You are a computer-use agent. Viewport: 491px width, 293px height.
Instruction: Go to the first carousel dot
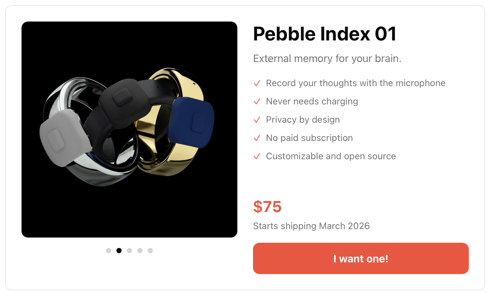pyautogui.click(x=109, y=251)
